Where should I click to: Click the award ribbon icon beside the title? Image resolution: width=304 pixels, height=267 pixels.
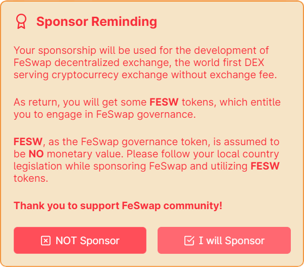pos(21,21)
